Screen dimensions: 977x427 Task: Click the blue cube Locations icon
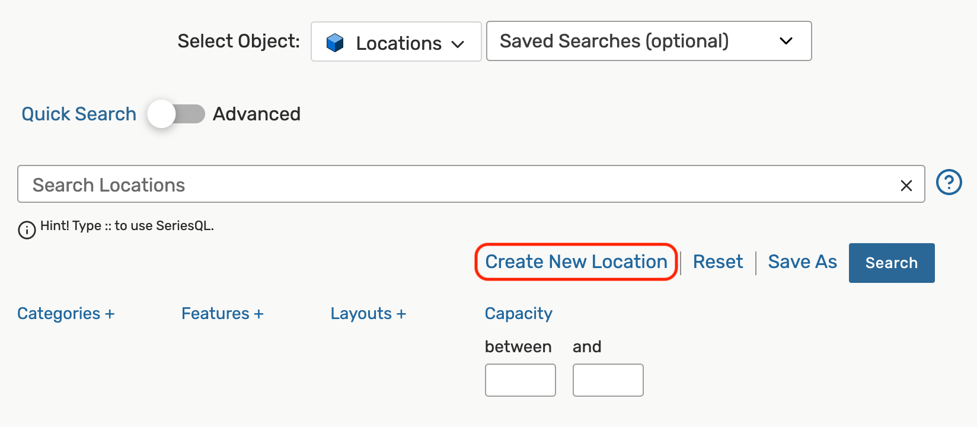(335, 43)
